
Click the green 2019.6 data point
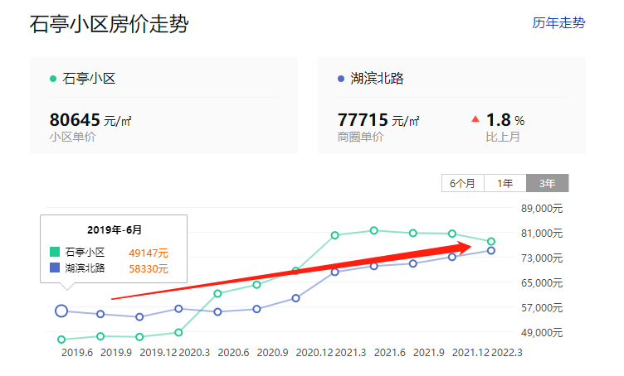point(61,340)
